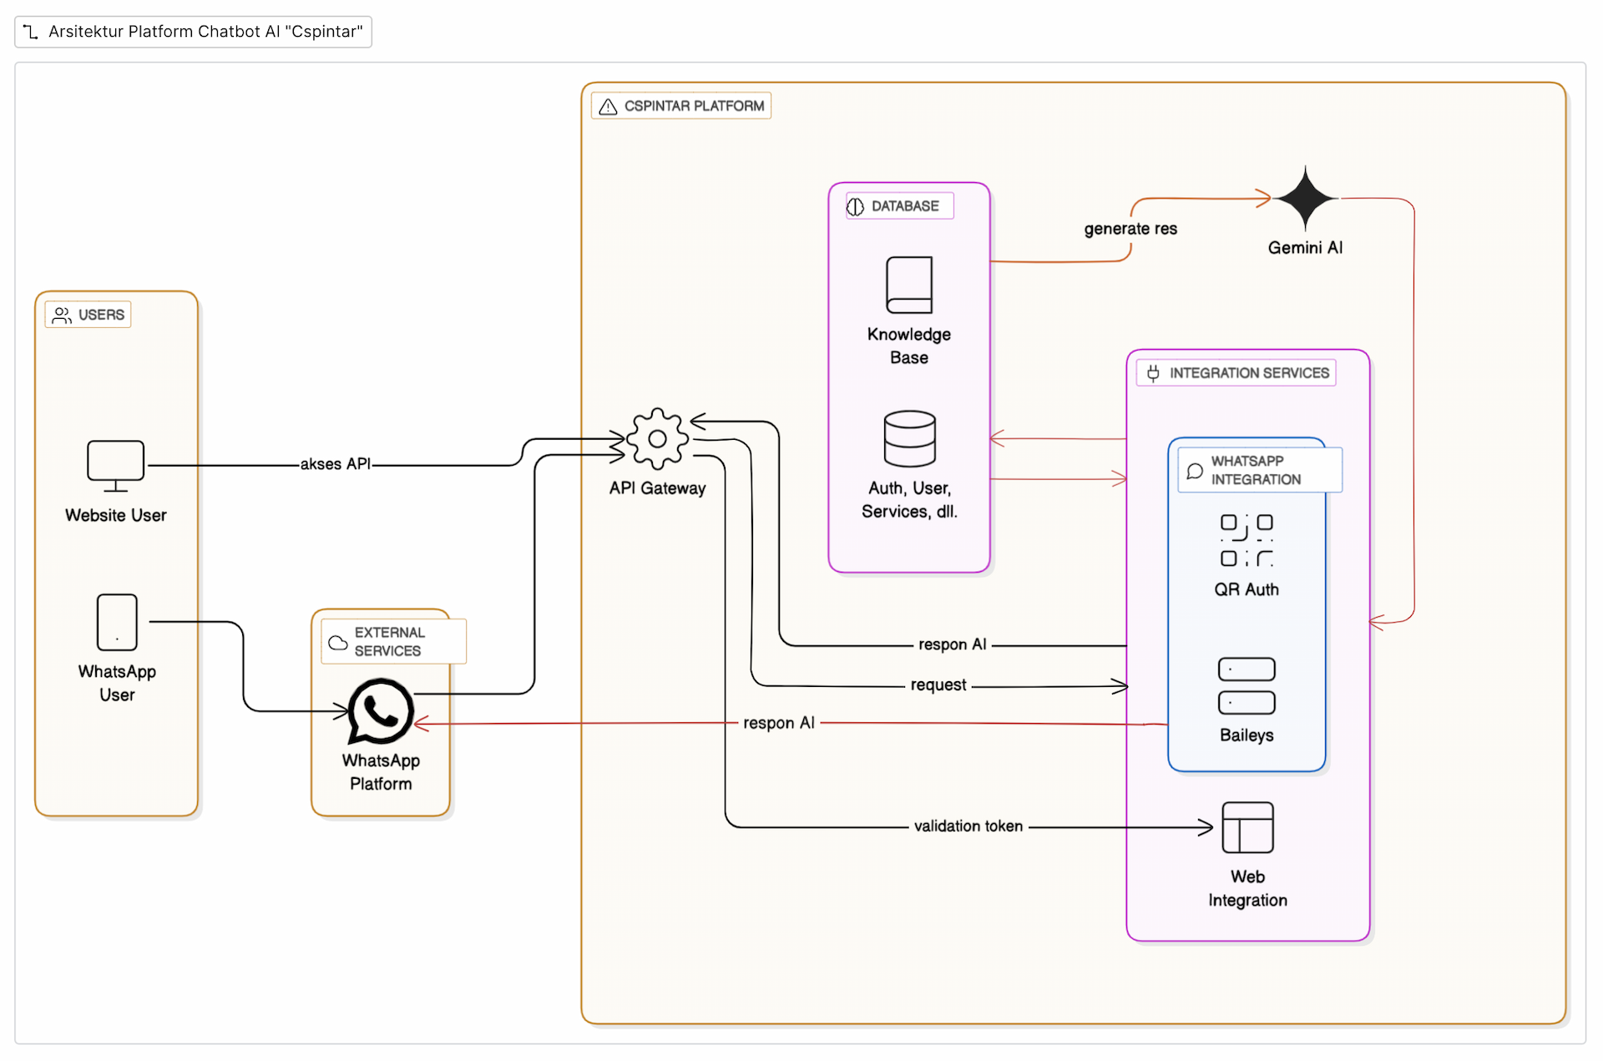Select the WHATSAPP INTEGRATION group label
Viewport: 1603px width, 1061px height.
pyautogui.click(x=1259, y=470)
